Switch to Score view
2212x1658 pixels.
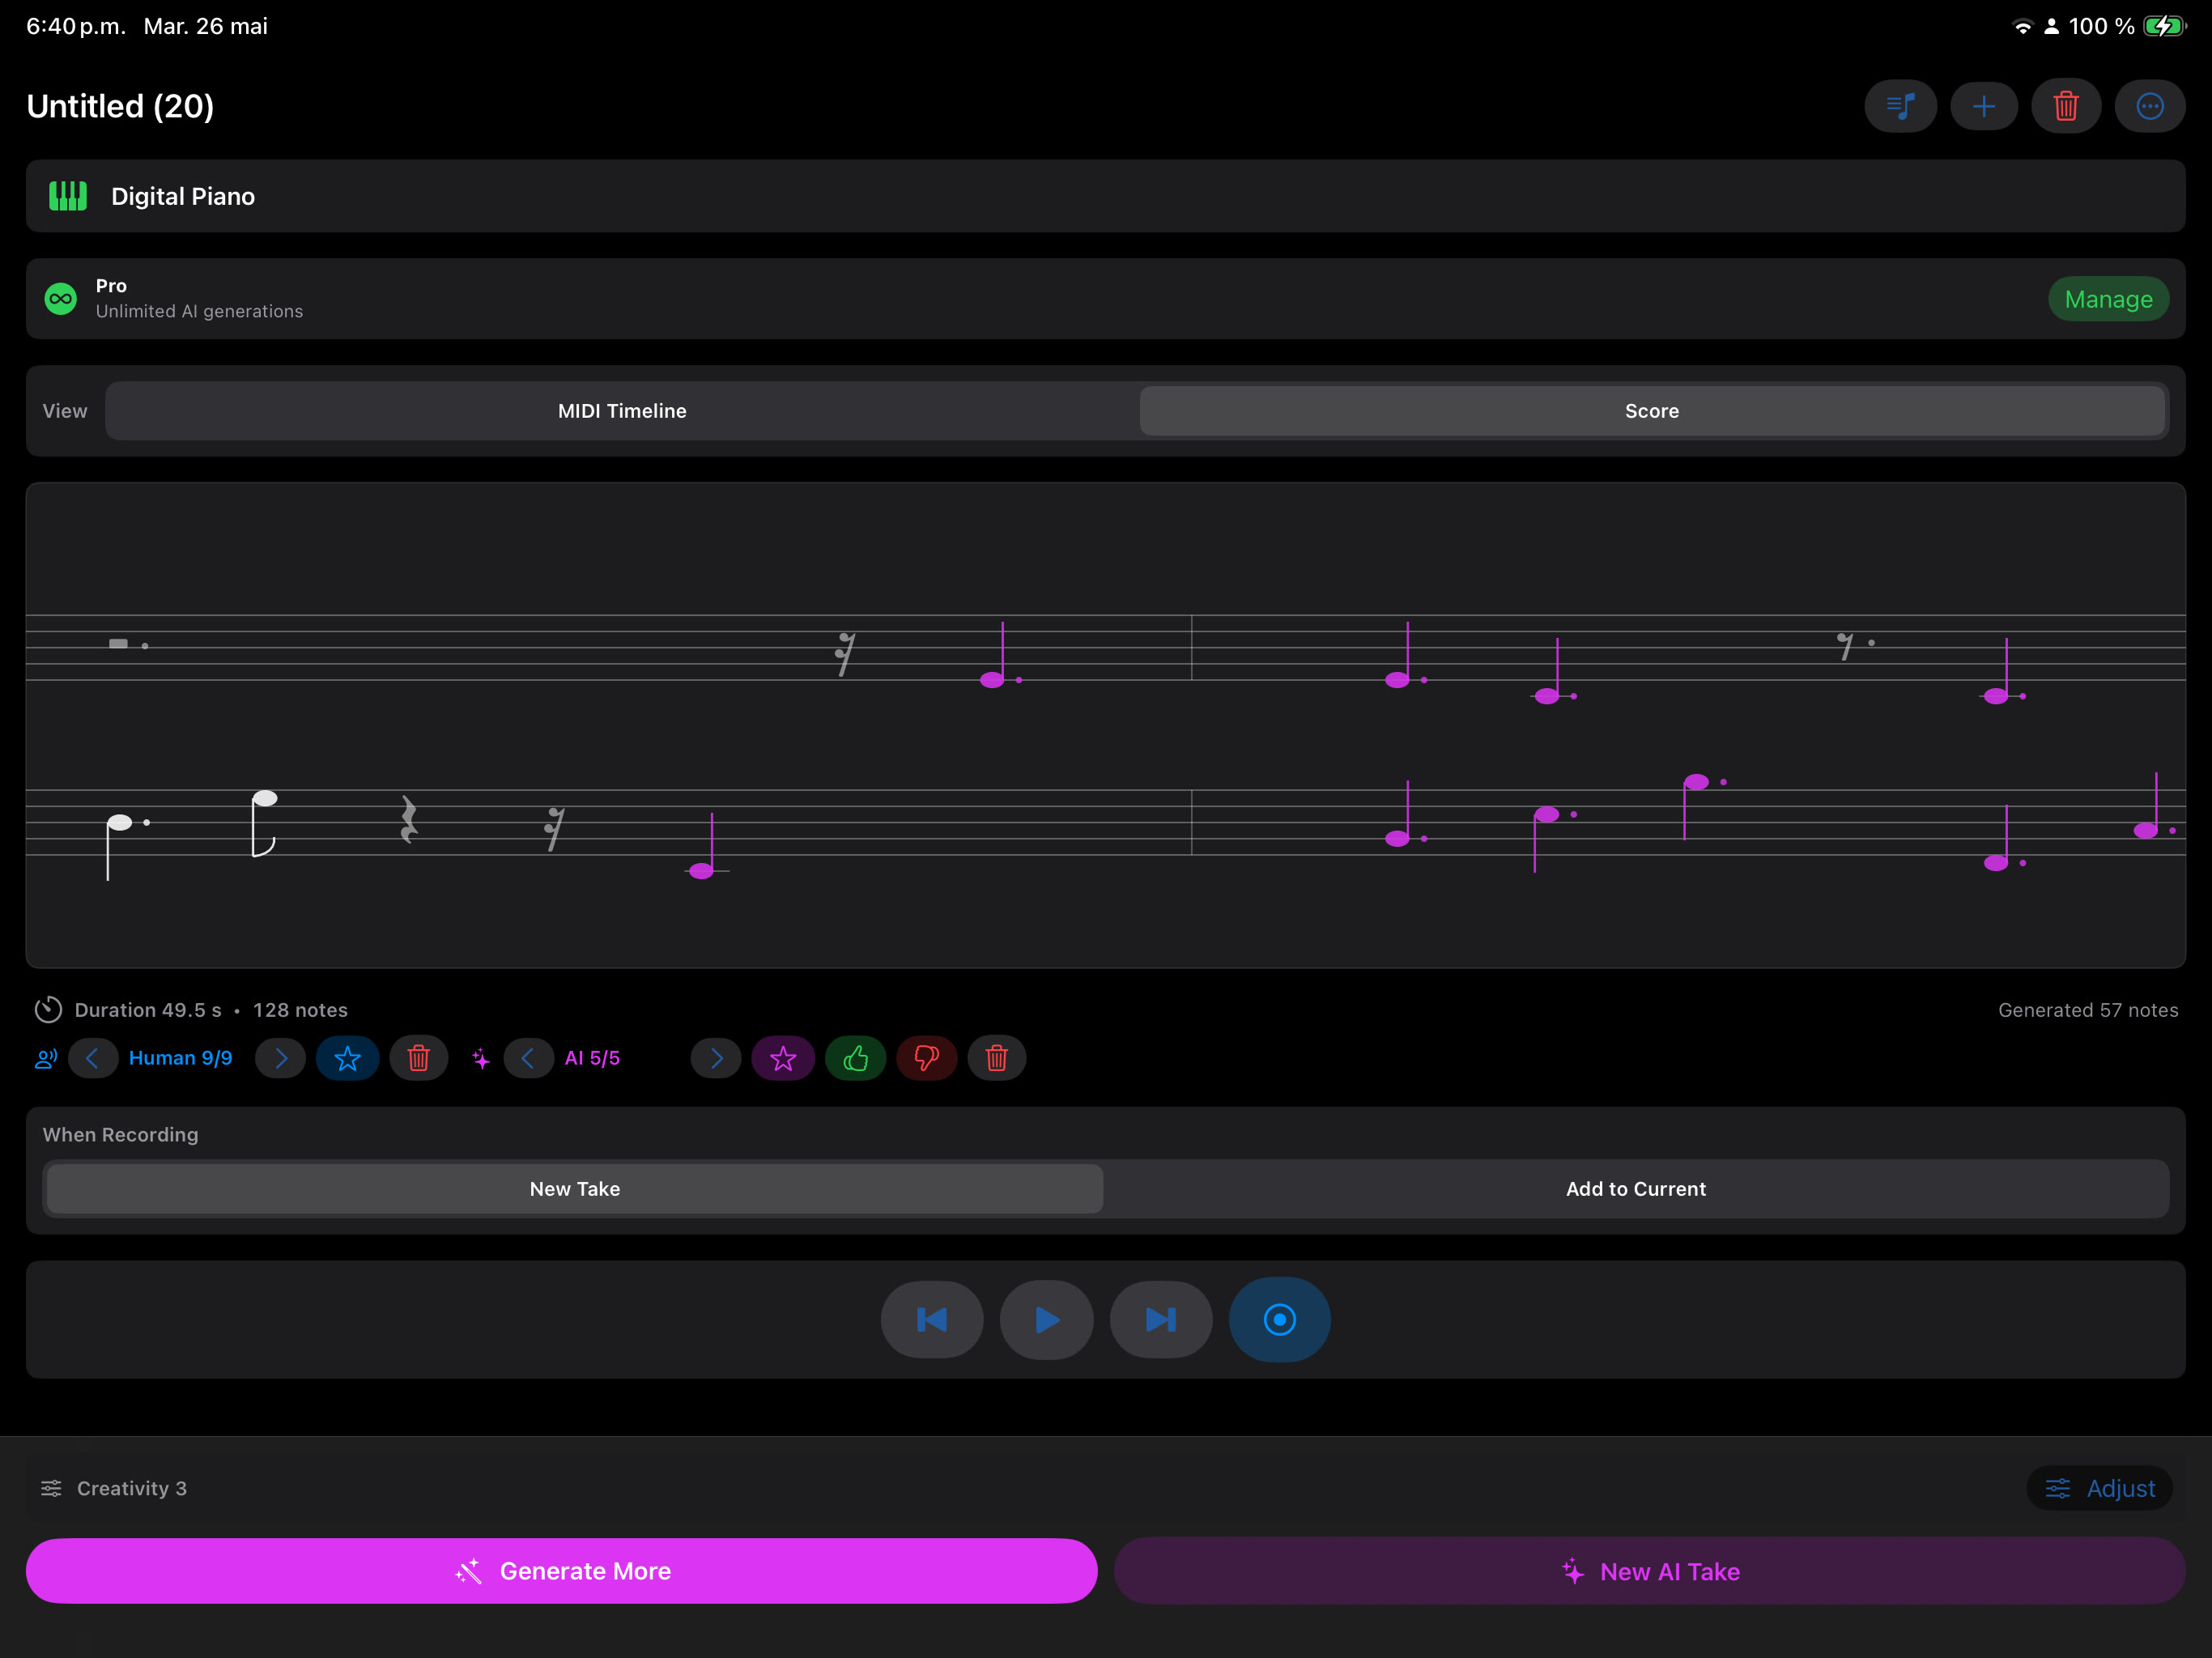point(1652,411)
